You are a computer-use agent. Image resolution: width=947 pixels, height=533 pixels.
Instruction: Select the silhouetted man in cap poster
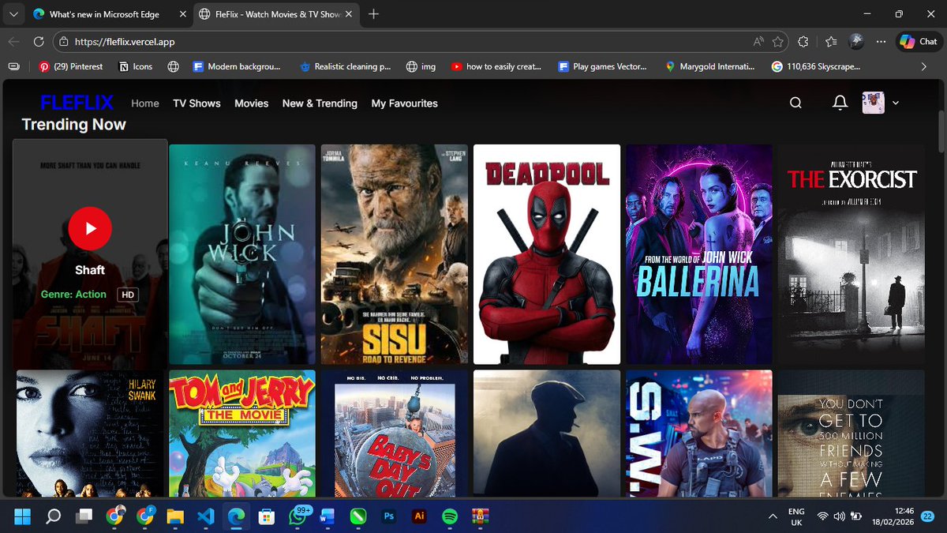[547, 434]
